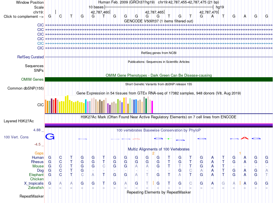The image size is (273, 203).
Task: Click the red A in conservation logo
Action: (245, 138)
